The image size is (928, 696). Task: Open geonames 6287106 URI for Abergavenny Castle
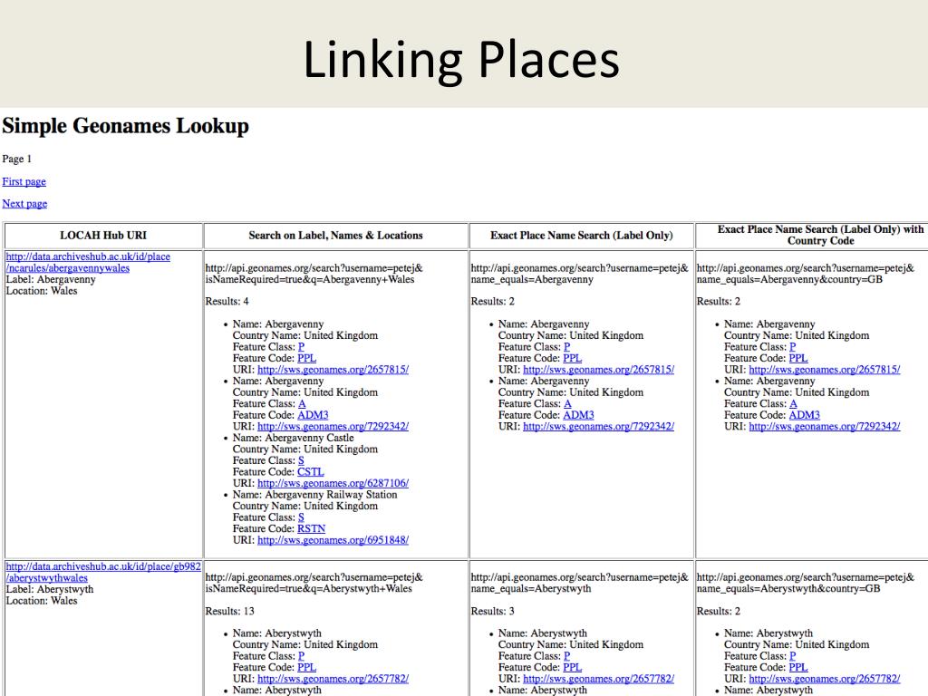333,483
